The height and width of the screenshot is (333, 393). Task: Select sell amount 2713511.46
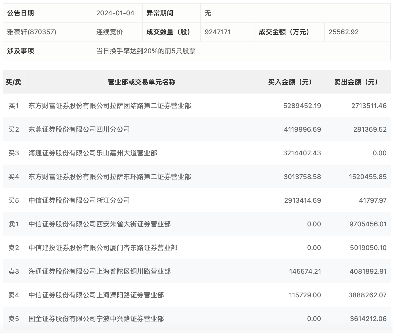coord(369,106)
